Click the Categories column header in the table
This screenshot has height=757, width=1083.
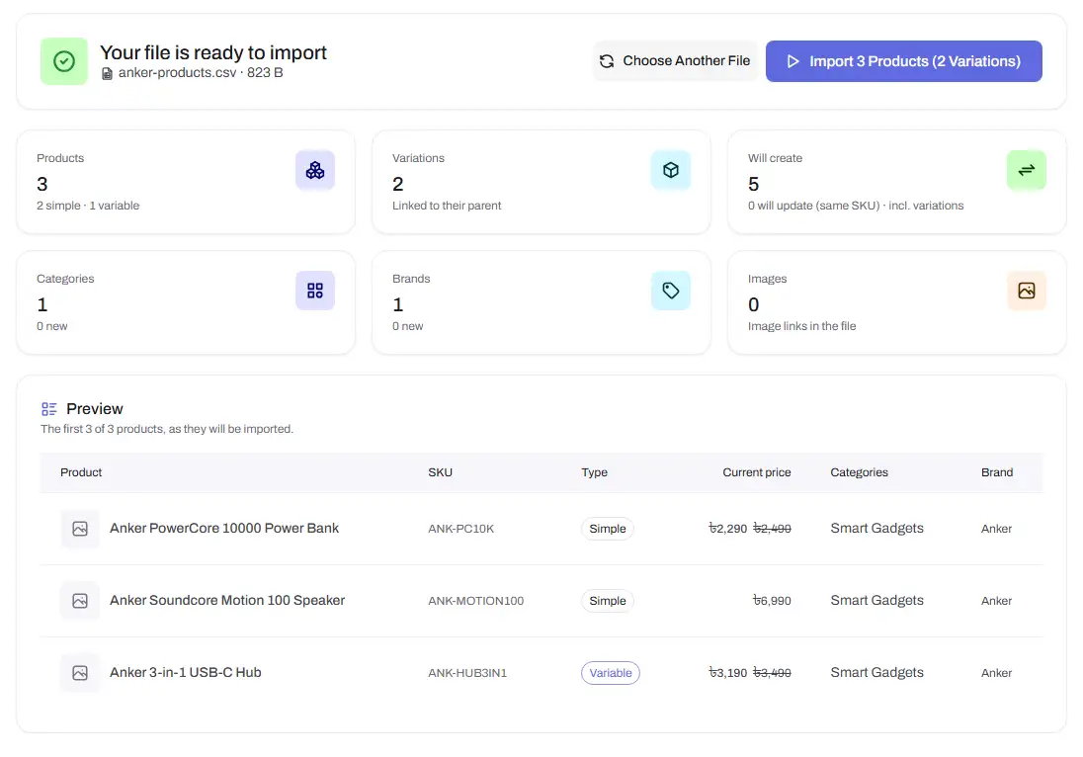click(x=860, y=472)
